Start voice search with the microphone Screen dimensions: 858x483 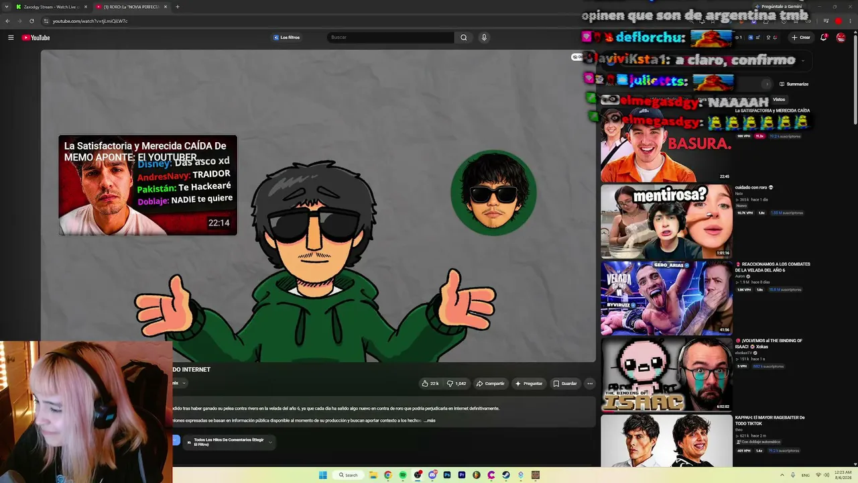coord(484,38)
